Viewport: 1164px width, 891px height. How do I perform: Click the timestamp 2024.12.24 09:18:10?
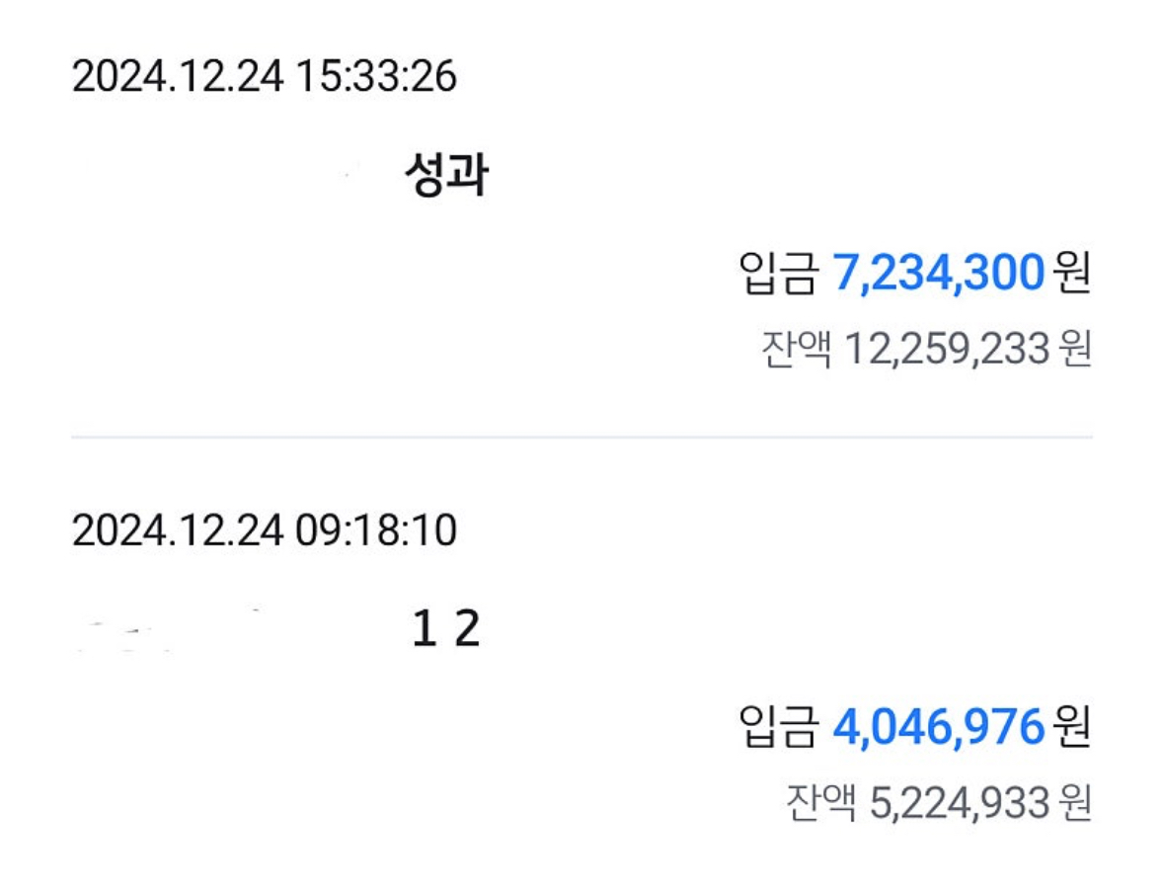click(x=265, y=530)
